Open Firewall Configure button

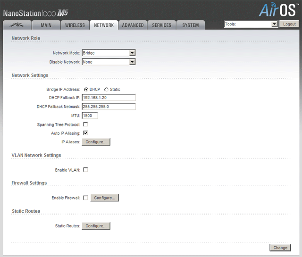[105, 198]
